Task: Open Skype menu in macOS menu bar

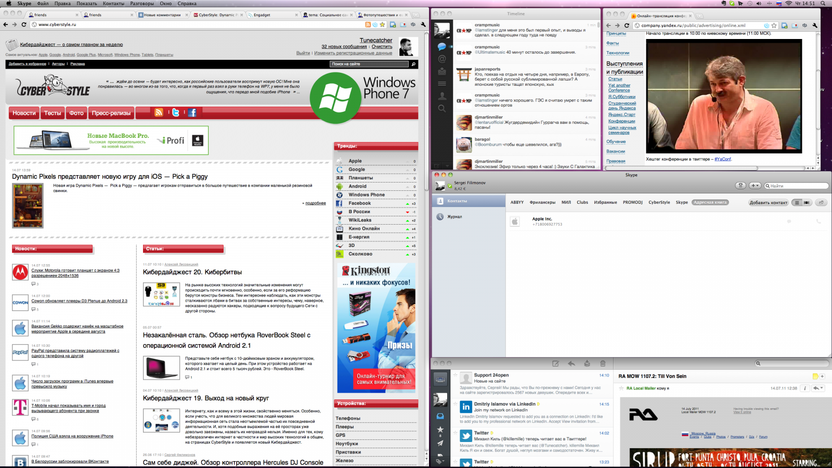Action: click(24, 4)
